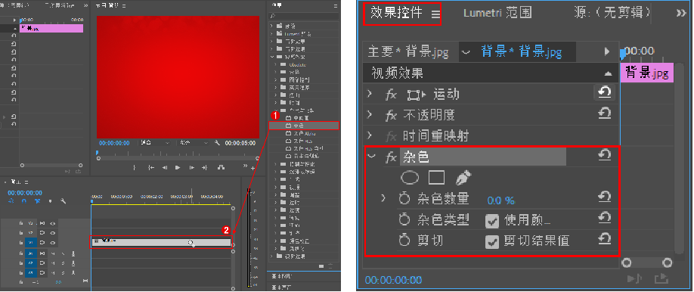
Task: Expand the 运动 effect properties
Action: point(370,94)
